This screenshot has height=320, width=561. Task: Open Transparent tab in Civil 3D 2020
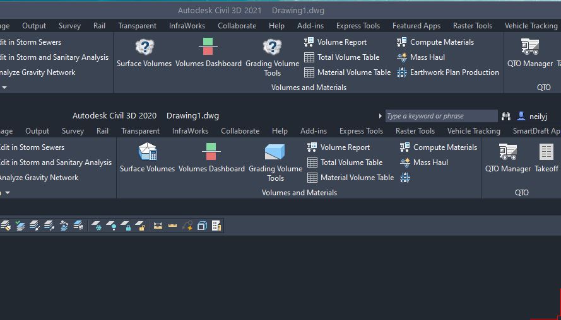[140, 131]
